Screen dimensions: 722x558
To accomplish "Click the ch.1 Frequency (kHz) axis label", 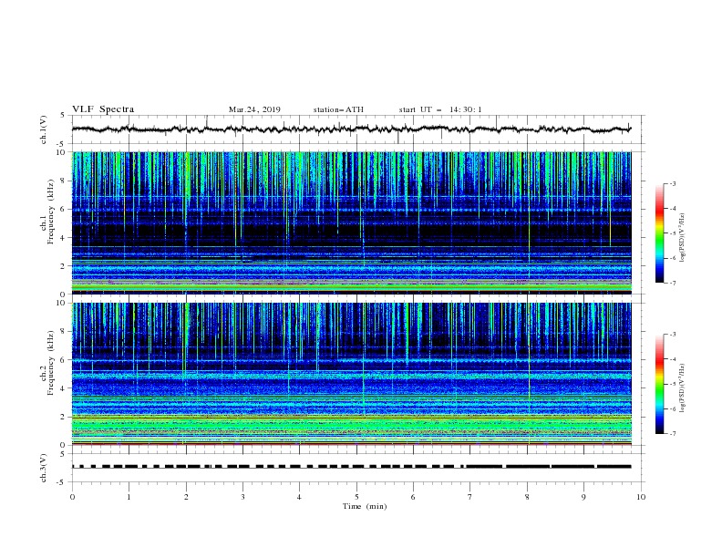I will pos(47,212).
